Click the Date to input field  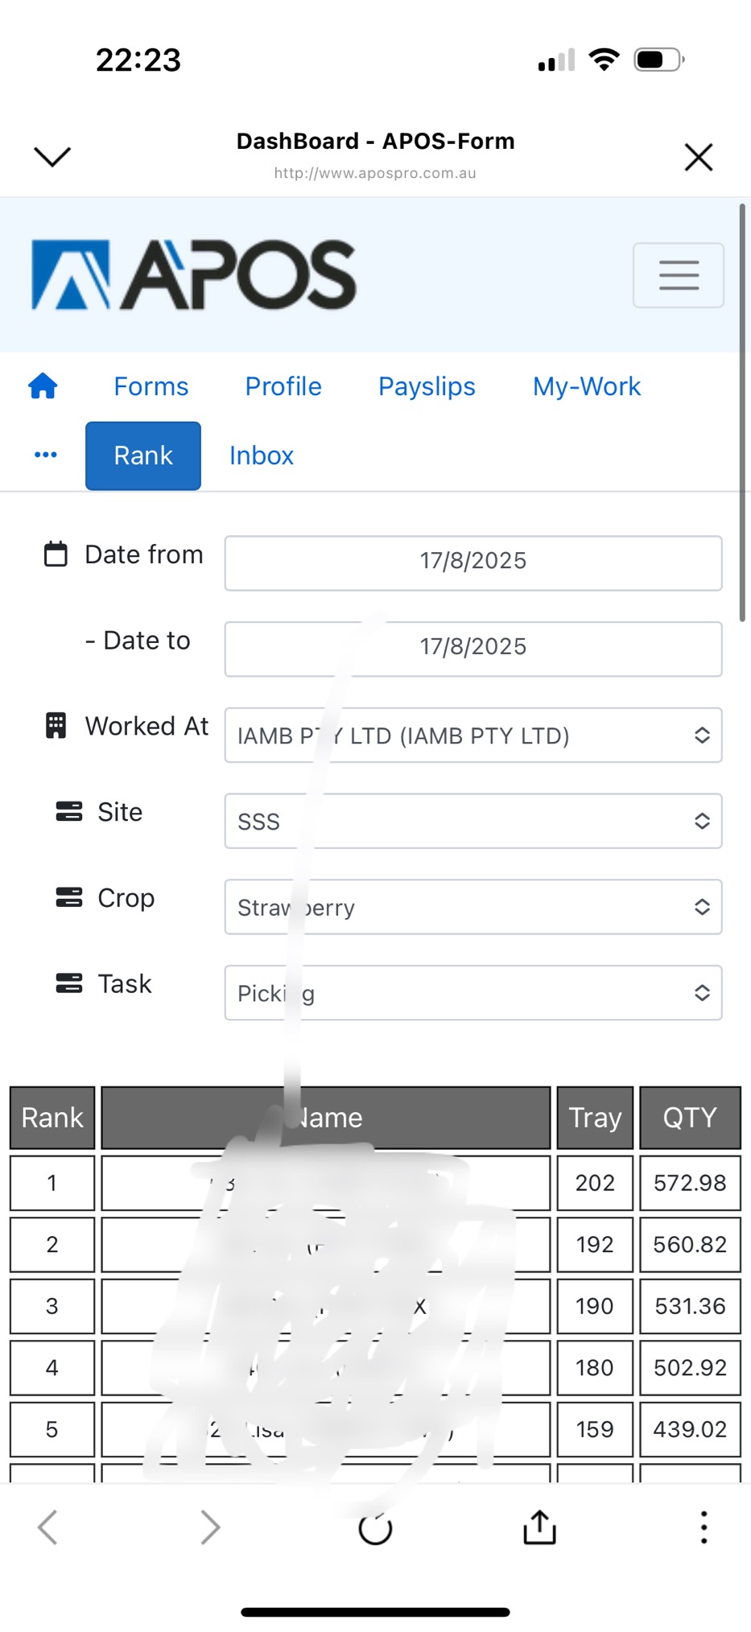click(472, 649)
